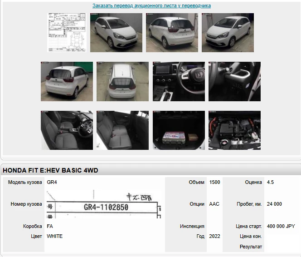Click the 4.5 auction grade value

[x=271, y=182]
